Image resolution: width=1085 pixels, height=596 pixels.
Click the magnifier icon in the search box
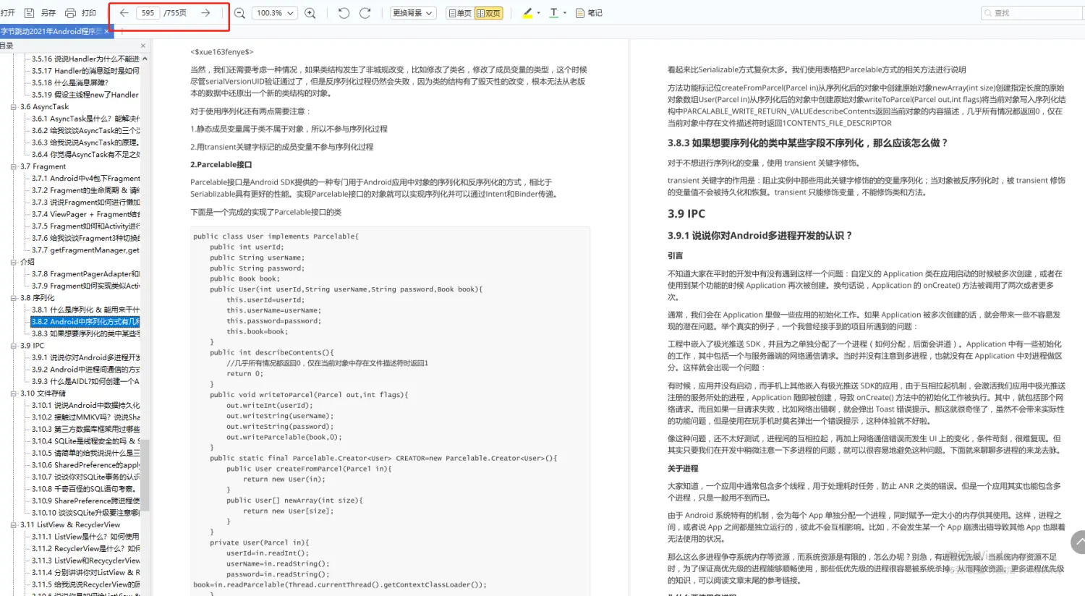[988, 13]
